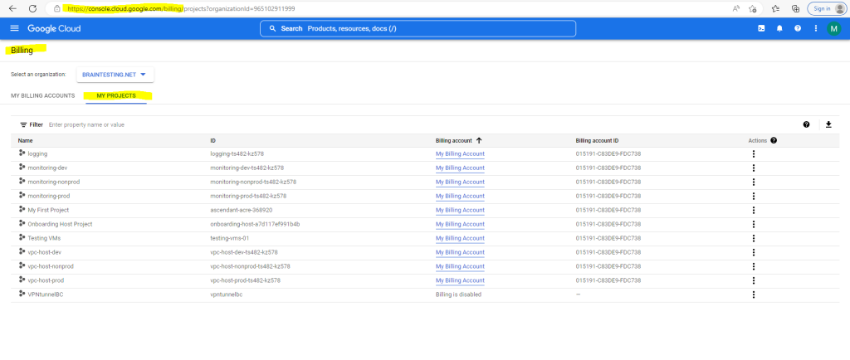Click the ID column header
Screen dimensions: 850x360
213,141
